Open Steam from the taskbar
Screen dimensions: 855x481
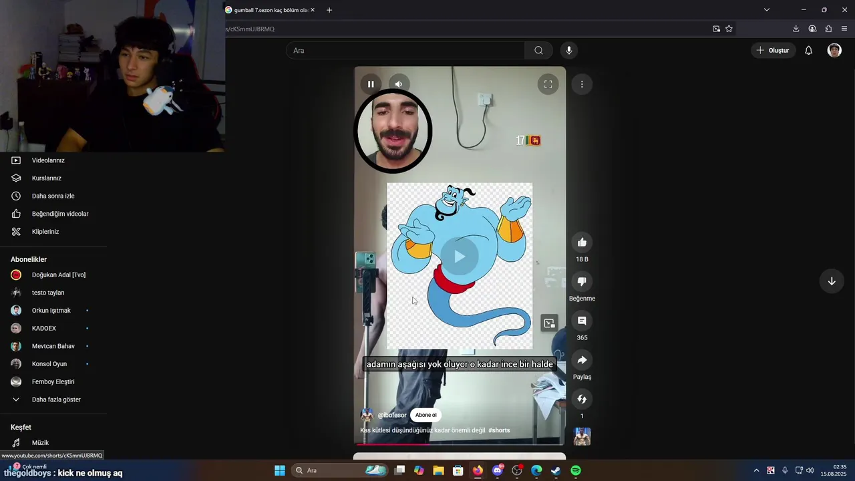coord(556,470)
